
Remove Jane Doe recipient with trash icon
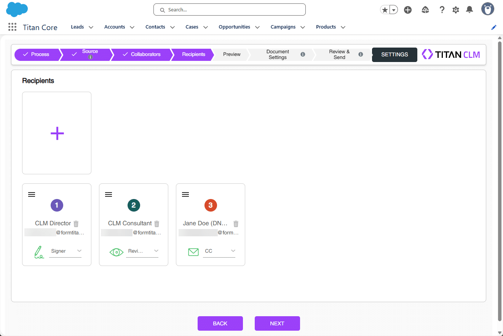tap(236, 224)
